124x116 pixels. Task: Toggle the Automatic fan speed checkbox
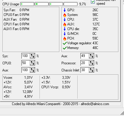click(93, 1)
